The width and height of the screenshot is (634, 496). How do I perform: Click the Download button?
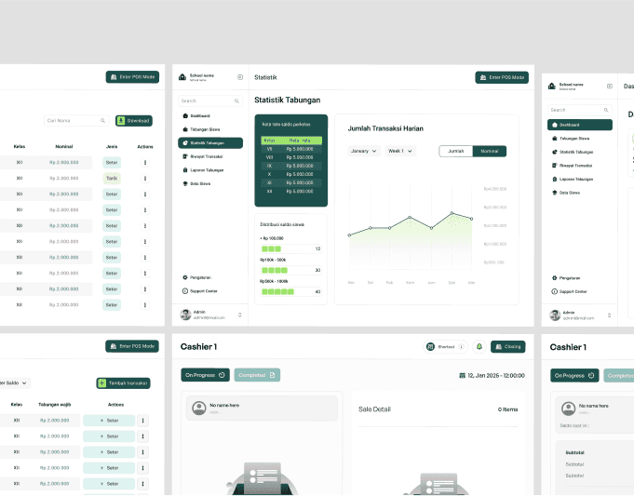[x=134, y=120]
